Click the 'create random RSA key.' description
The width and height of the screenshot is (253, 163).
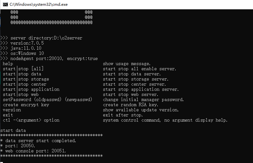[x=131, y=105]
